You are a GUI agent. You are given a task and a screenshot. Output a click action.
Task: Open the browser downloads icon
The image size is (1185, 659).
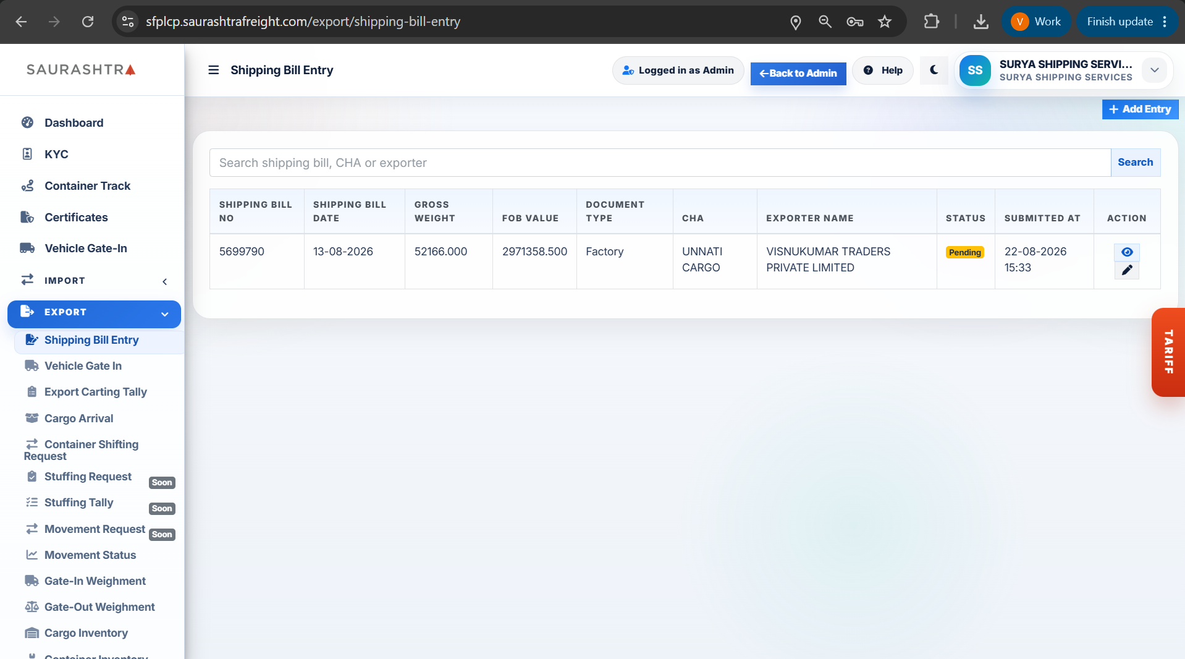click(980, 22)
